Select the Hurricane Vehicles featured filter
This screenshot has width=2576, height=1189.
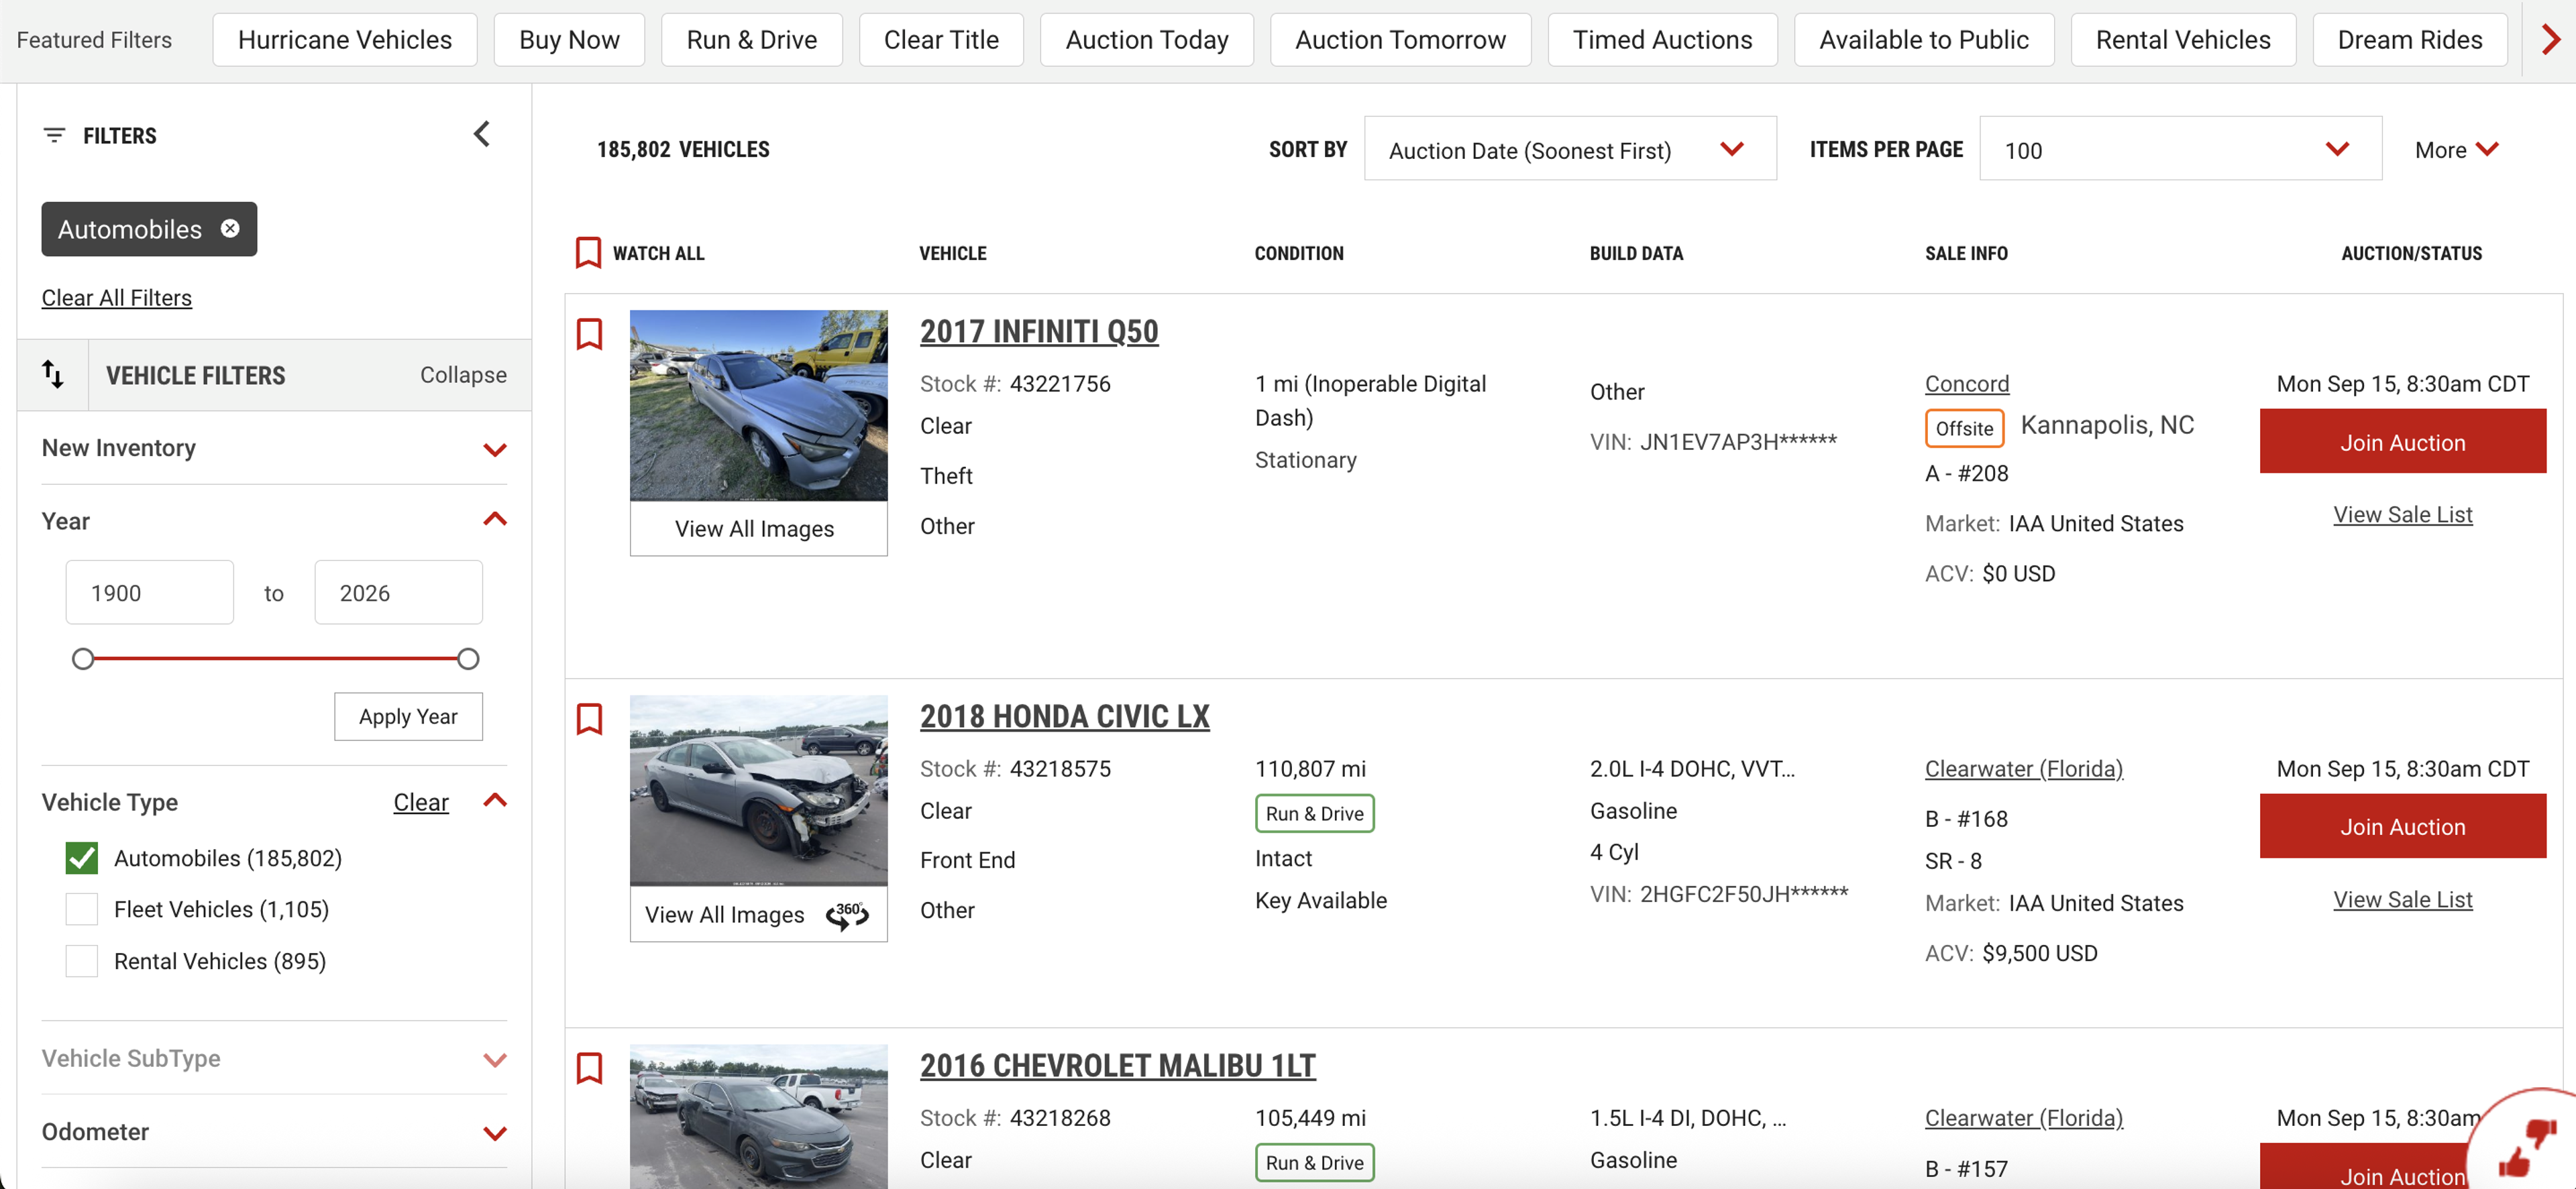[x=344, y=40]
